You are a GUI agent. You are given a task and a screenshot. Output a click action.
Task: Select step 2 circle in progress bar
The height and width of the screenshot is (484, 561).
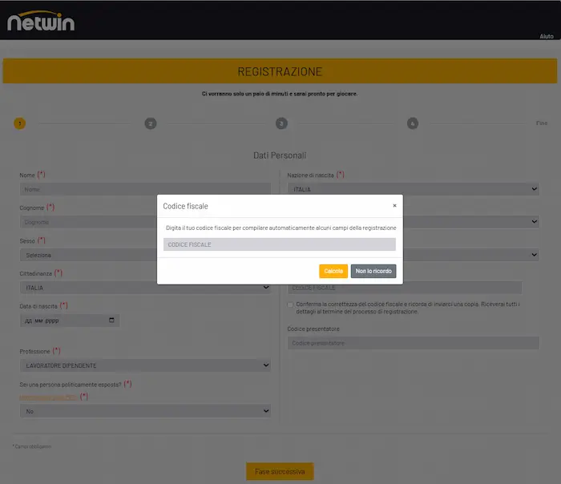pyautogui.click(x=151, y=123)
